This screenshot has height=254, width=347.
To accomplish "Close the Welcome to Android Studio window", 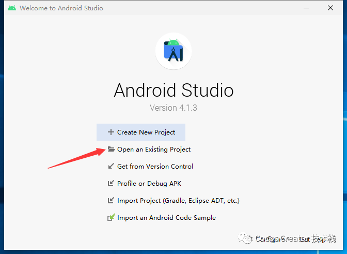I will pyautogui.click(x=330, y=8).
